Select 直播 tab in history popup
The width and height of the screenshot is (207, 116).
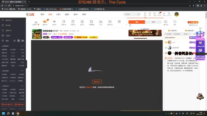(x=137, y=22)
